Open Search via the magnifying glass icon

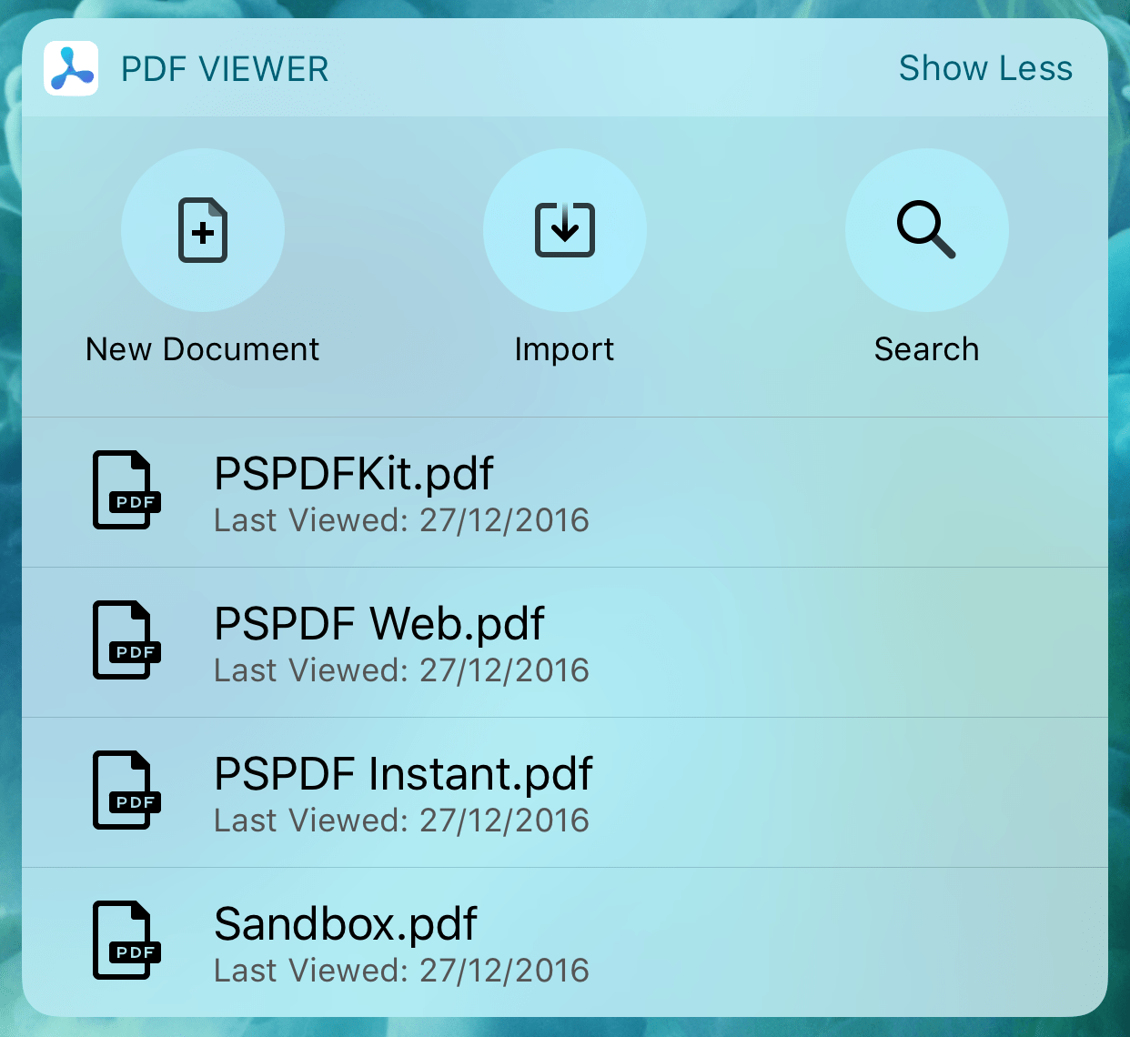click(x=926, y=230)
